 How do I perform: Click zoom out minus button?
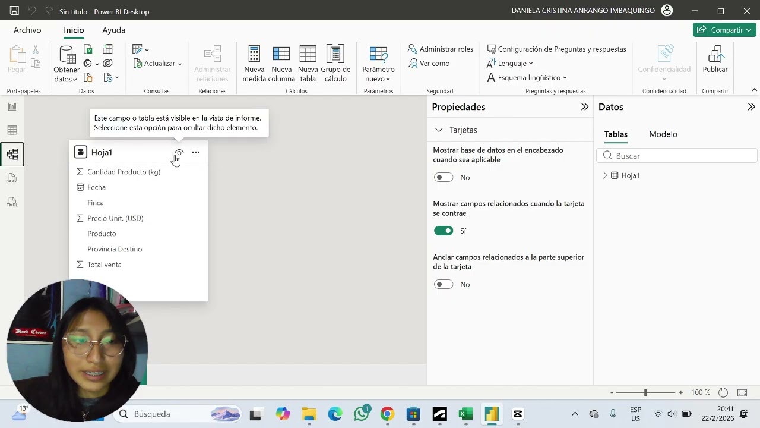pos(612,392)
